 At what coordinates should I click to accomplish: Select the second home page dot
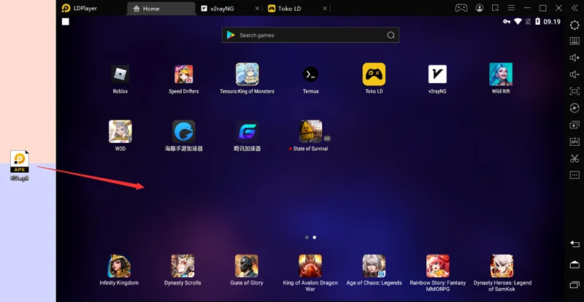[315, 237]
